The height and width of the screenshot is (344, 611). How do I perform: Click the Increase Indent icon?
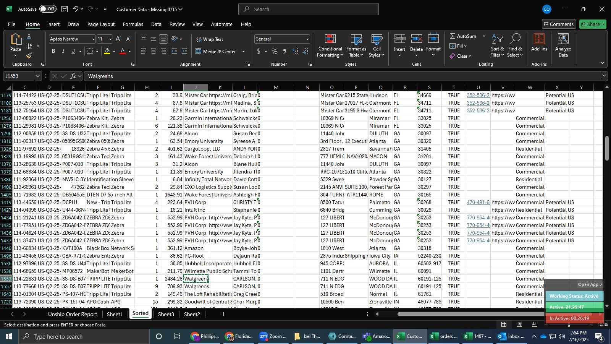(x=184, y=51)
